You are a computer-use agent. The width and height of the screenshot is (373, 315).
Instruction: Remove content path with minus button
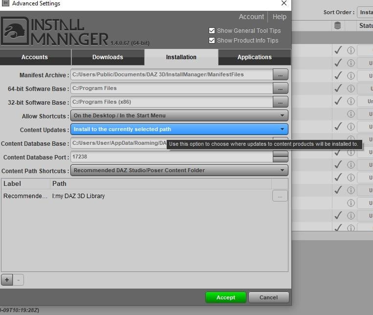click(18, 280)
